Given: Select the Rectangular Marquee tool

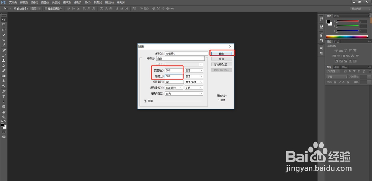Looking at the screenshot, I should (4, 25).
